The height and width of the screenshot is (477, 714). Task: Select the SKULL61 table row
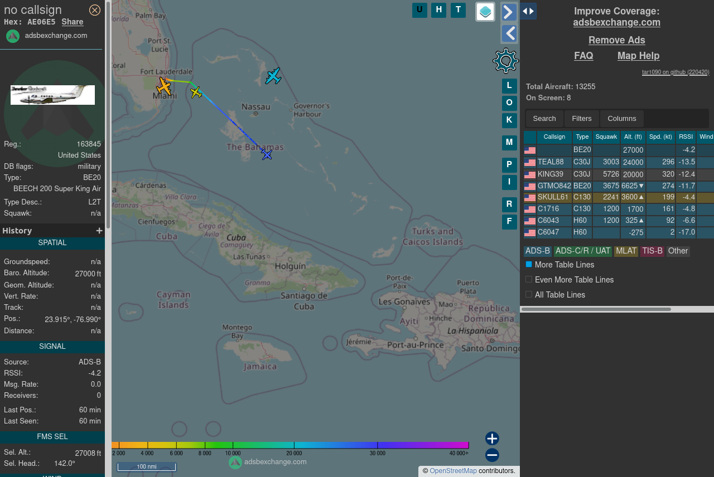(x=619, y=197)
